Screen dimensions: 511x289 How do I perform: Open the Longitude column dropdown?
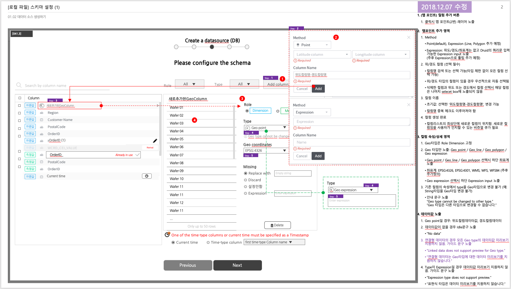click(x=381, y=55)
